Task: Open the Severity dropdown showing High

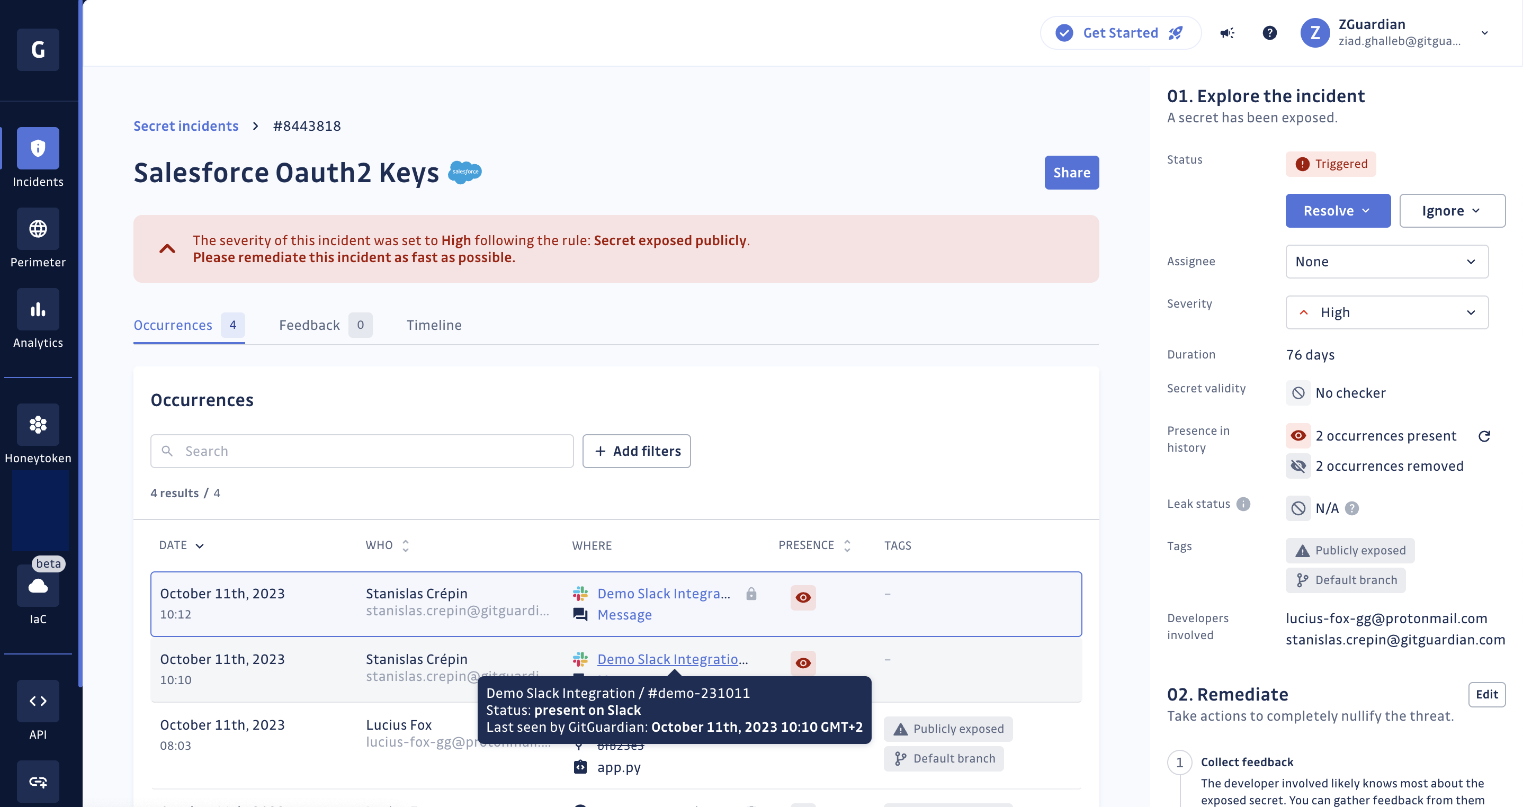Action: click(1387, 312)
